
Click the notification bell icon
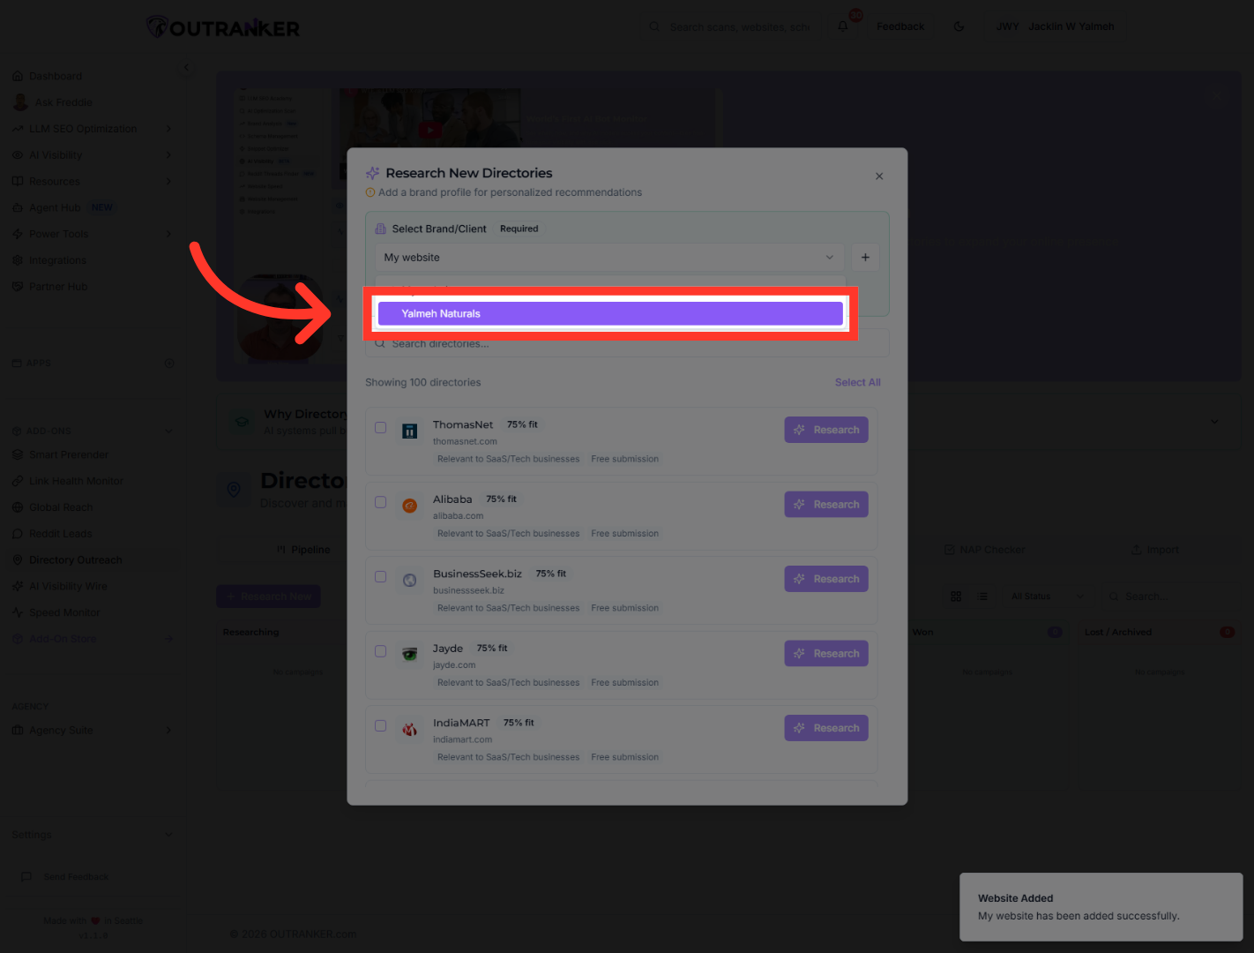click(843, 26)
